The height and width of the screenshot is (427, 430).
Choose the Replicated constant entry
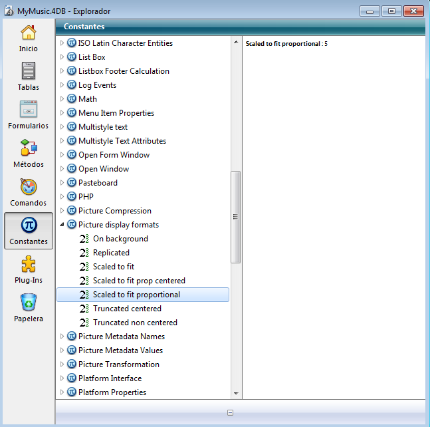click(x=111, y=253)
